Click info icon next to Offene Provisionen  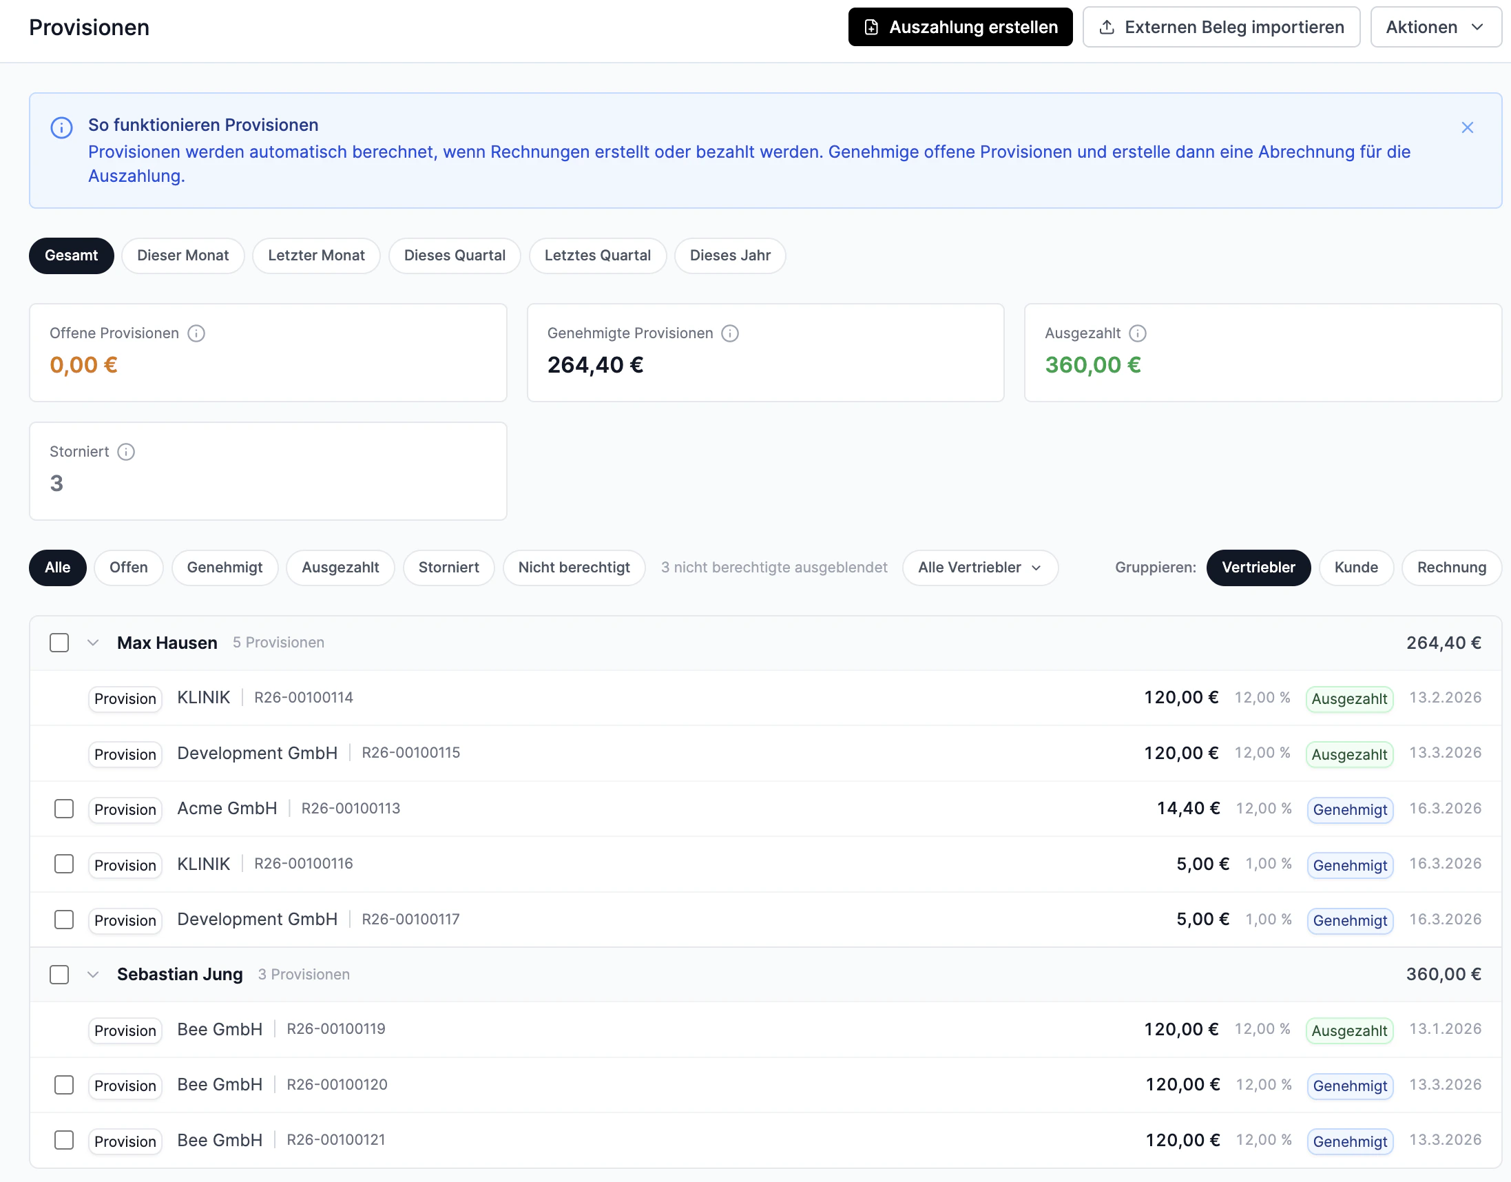tap(196, 333)
